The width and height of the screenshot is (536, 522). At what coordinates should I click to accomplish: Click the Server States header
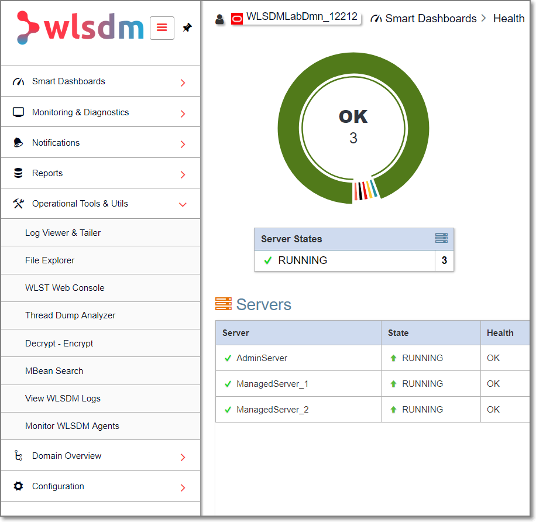[x=291, y=239]
